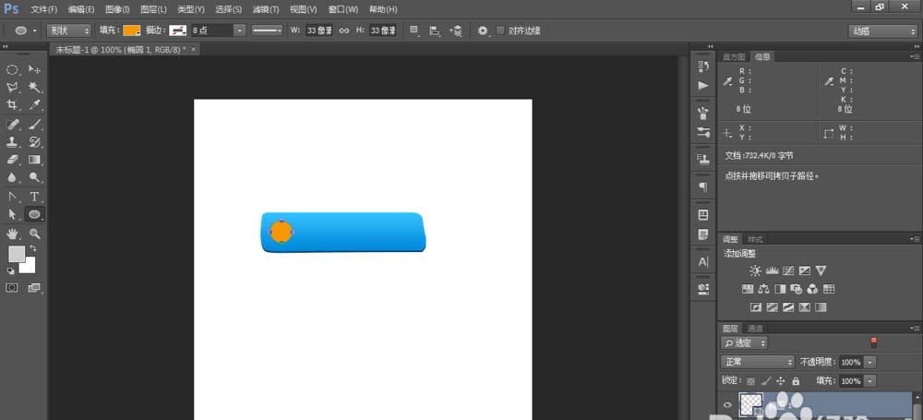Screen dimensions: 923x420
Task: Choose the Crop tool
Action: (x=13, y=105)
